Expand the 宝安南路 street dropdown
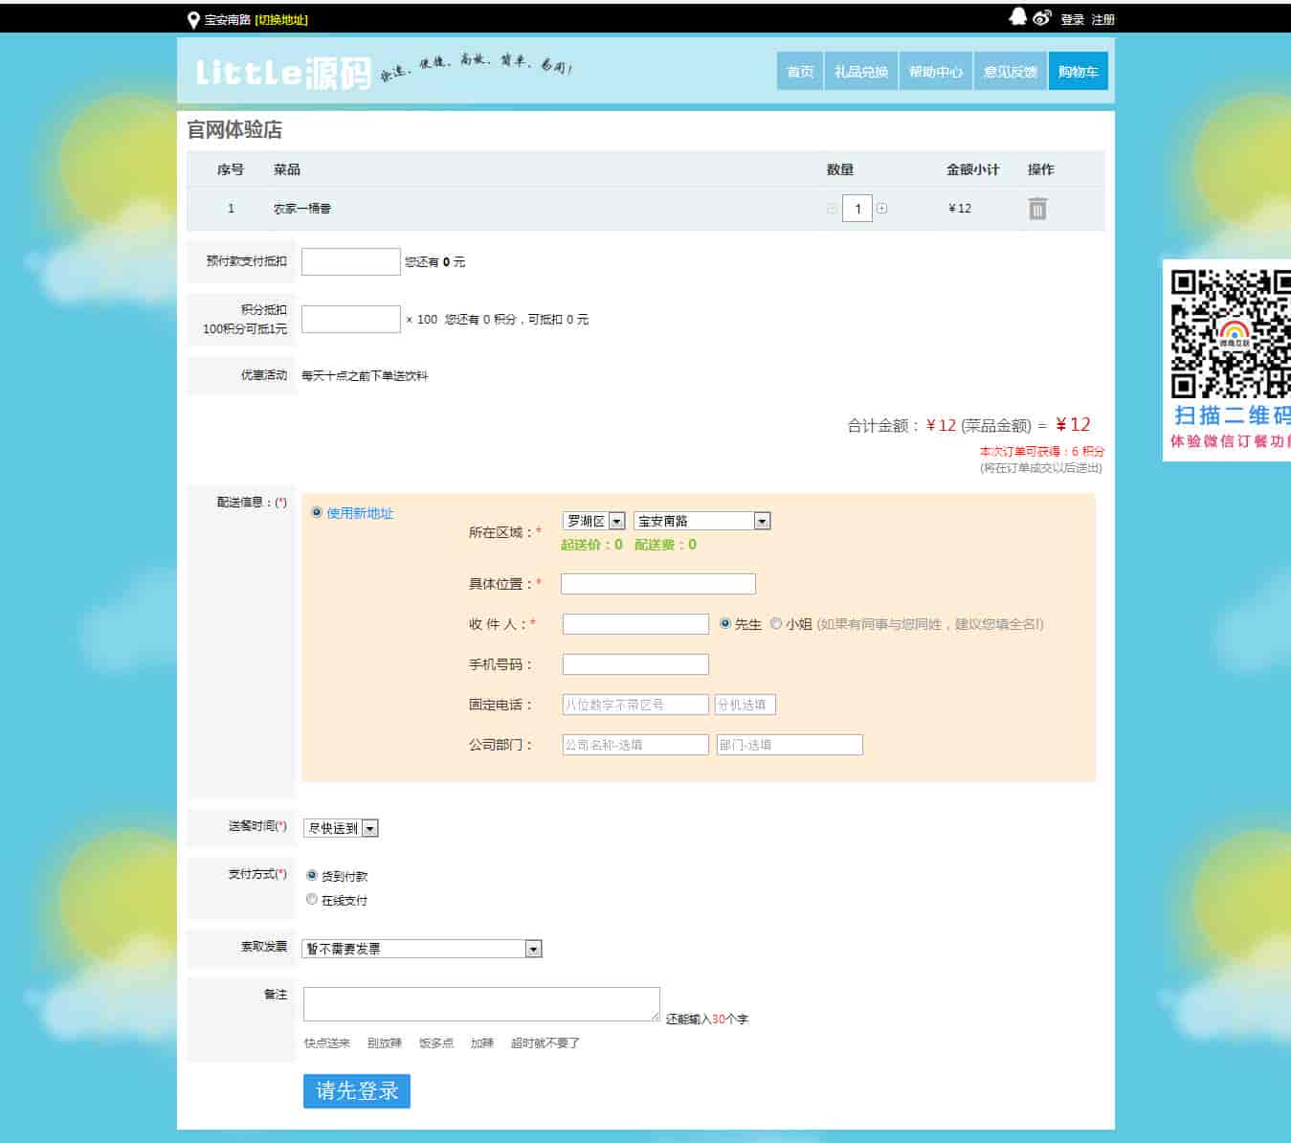This screenshot has height=1143, width=1291. 701,521
